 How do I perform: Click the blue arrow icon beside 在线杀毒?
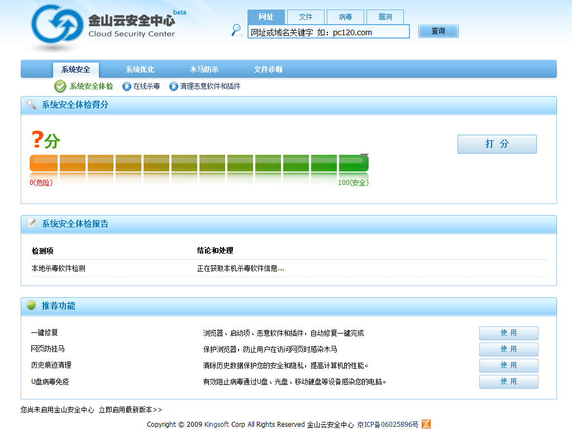127,87
